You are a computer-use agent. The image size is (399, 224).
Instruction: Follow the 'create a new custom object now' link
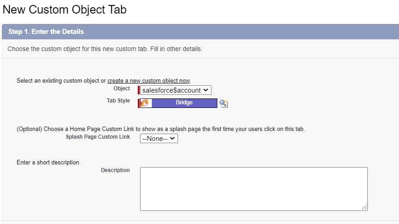point(149,81)
